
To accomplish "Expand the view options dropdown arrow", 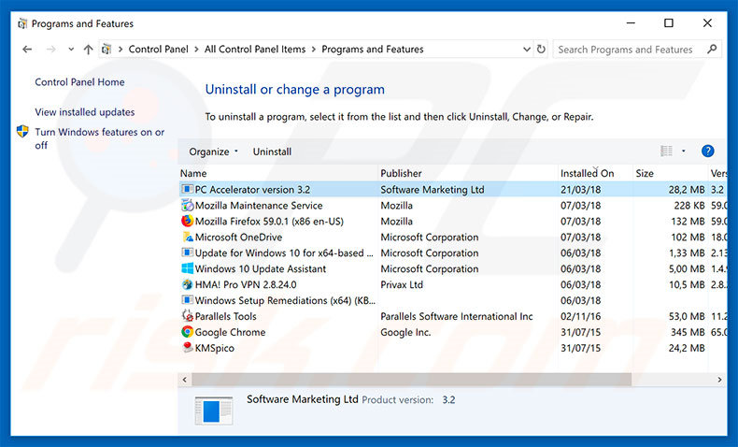I will (683, 151).
